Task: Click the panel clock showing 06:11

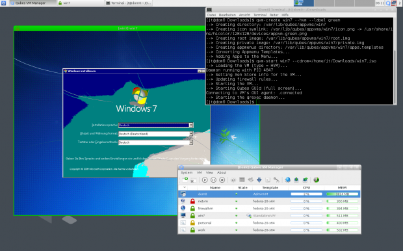Action: point(380,3)
